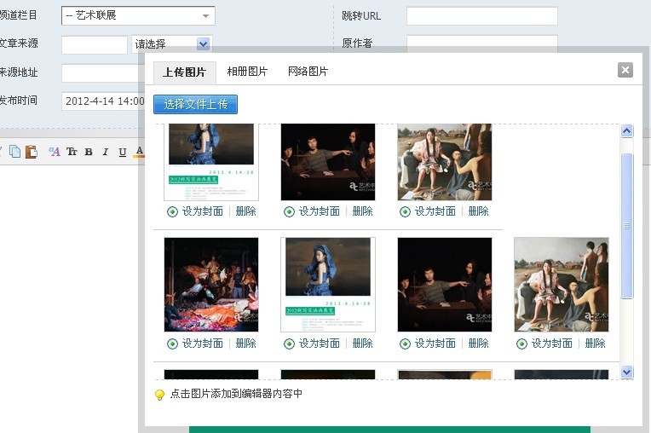This screenshot has height=433, width=651.
Task: Delete the first-row blue dress poster
Action: (245, 211)
